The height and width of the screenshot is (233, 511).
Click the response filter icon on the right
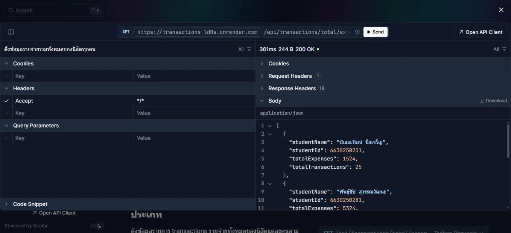503,49
